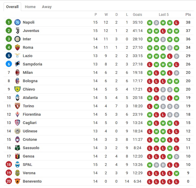This screenshot has width=196, height=188.
Task: Switch to the Away tab
Action: point(47,7)
